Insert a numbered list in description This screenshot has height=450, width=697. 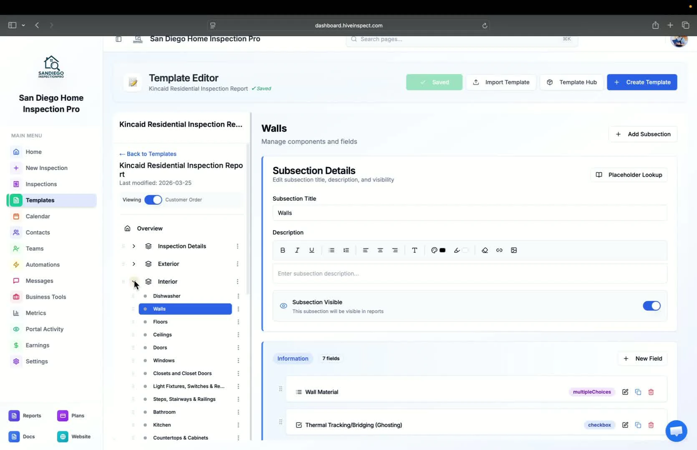point(346,250)
